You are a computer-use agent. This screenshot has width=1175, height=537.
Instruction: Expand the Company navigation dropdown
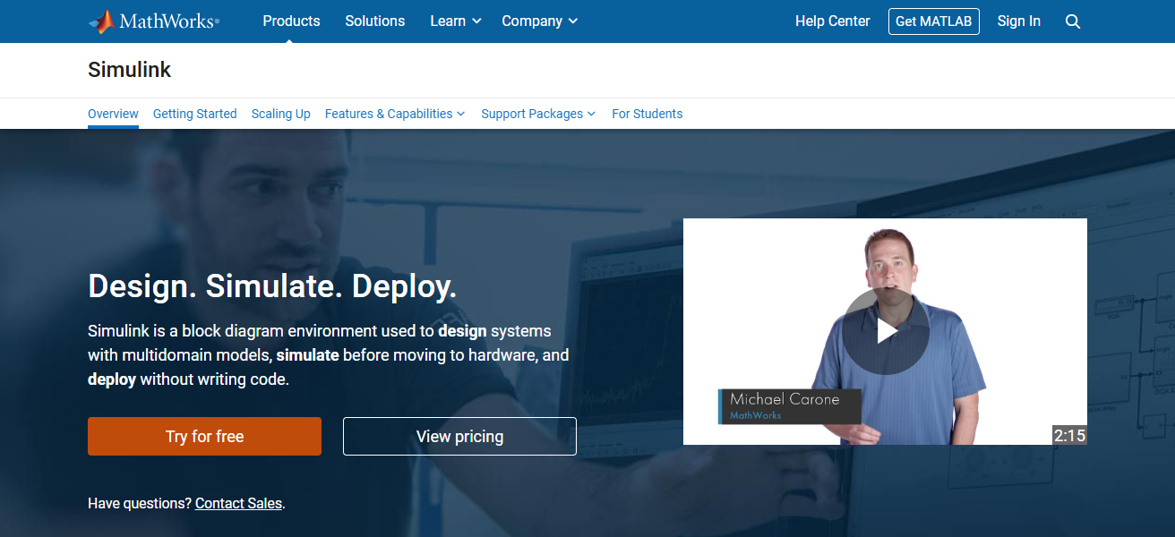539,21
